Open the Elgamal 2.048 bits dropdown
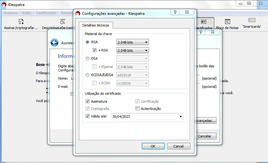The width and height of the screenshot is (268, 163). tap(133, 67)
